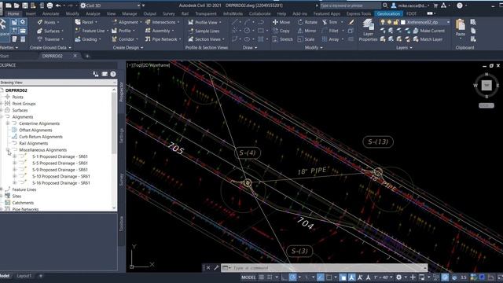
Task: Toggle layer freeze sun icon
Action: 389,22
